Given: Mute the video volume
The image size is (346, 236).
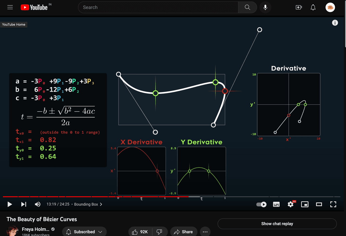Looking at the screenshot, I should (38, 204).
